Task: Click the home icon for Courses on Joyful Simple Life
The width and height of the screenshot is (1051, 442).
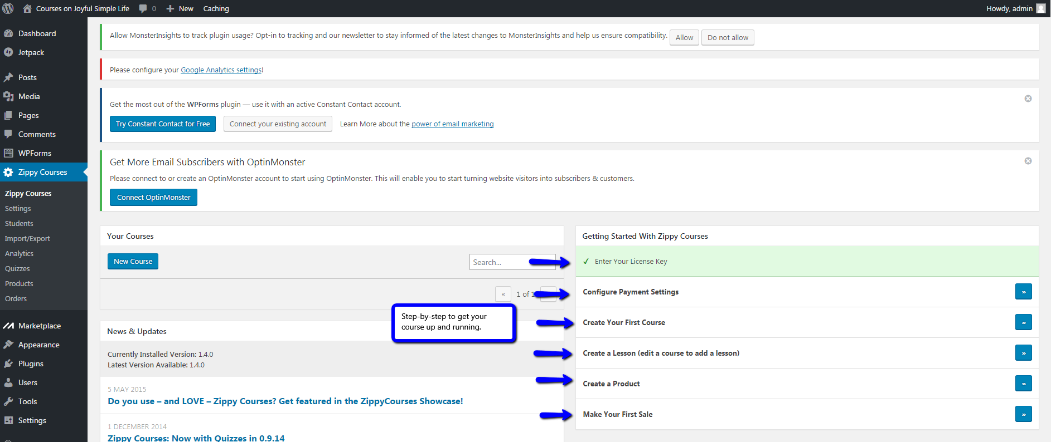Action: click(x=27, y=8)
